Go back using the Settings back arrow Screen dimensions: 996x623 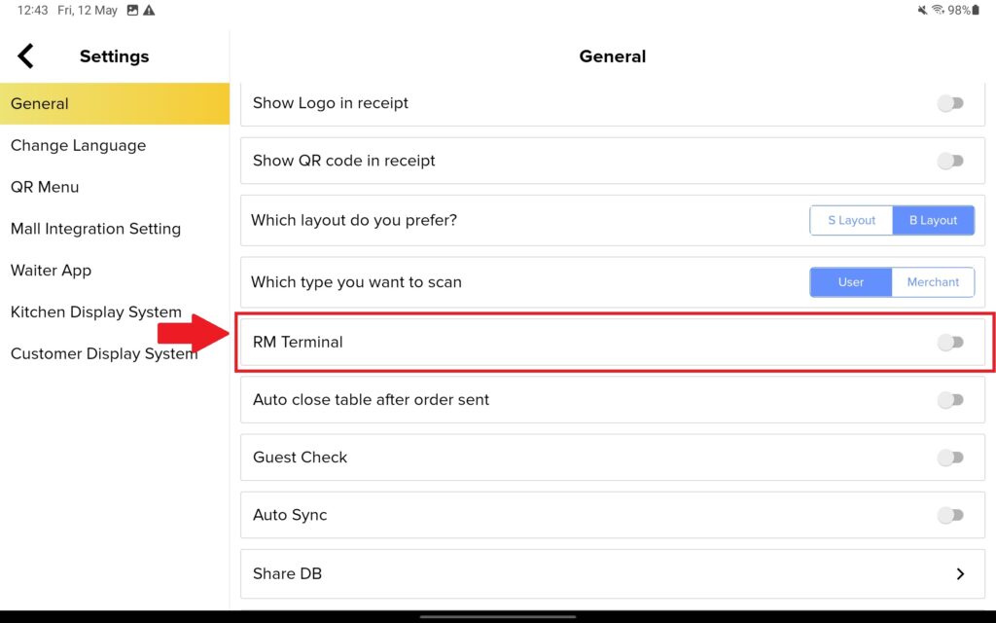coord(26,56)
